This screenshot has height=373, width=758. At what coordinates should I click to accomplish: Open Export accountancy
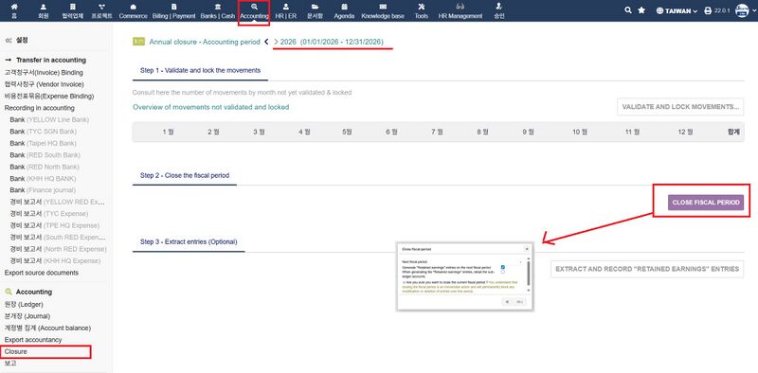tap(33, 340)
